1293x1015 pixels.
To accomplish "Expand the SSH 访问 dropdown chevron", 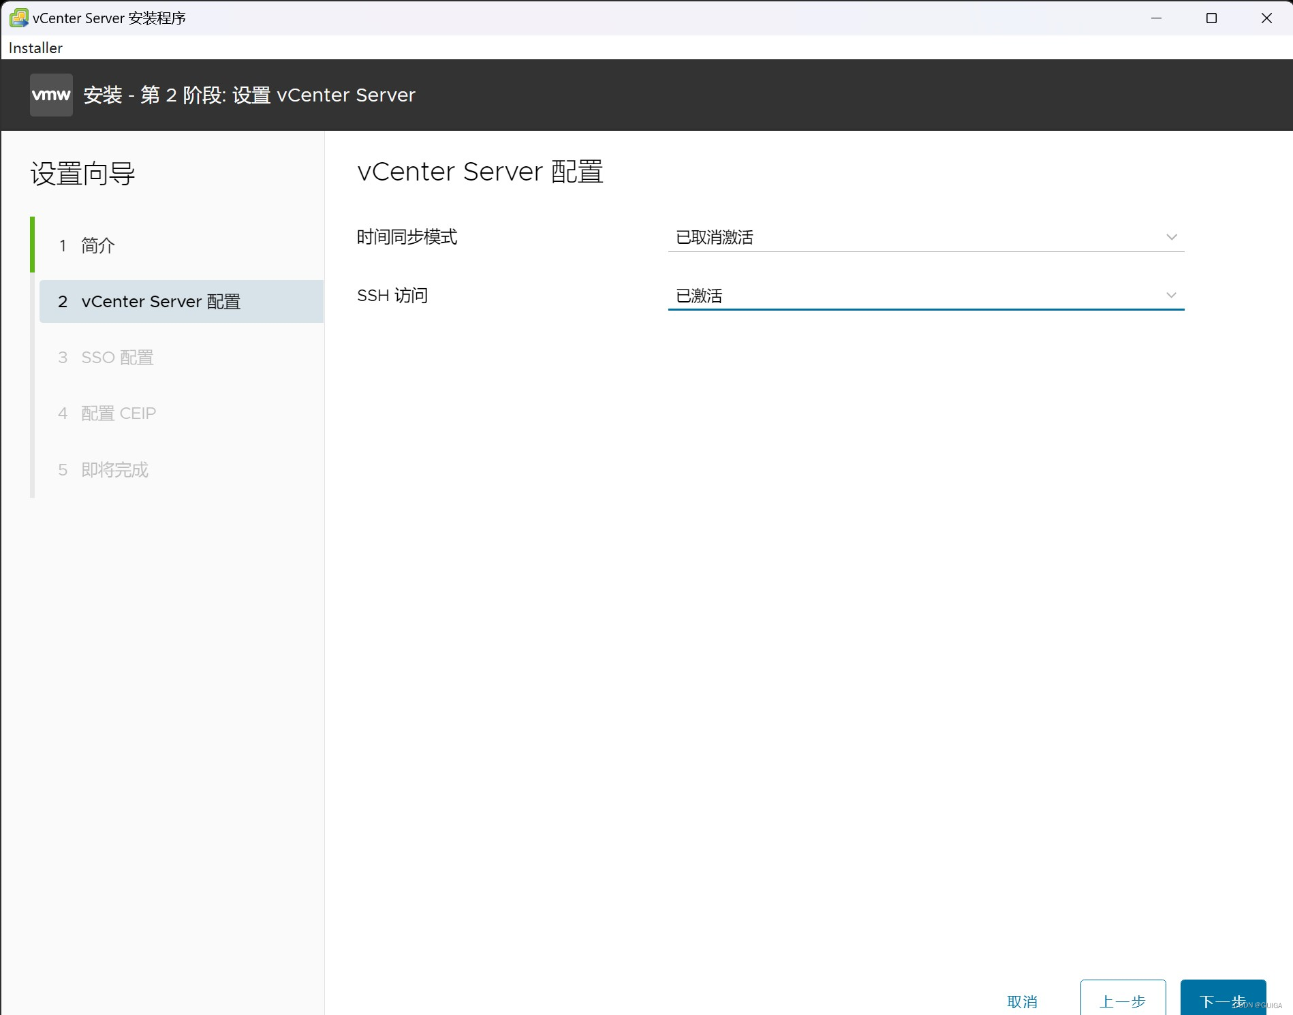I will (1171, 295).
